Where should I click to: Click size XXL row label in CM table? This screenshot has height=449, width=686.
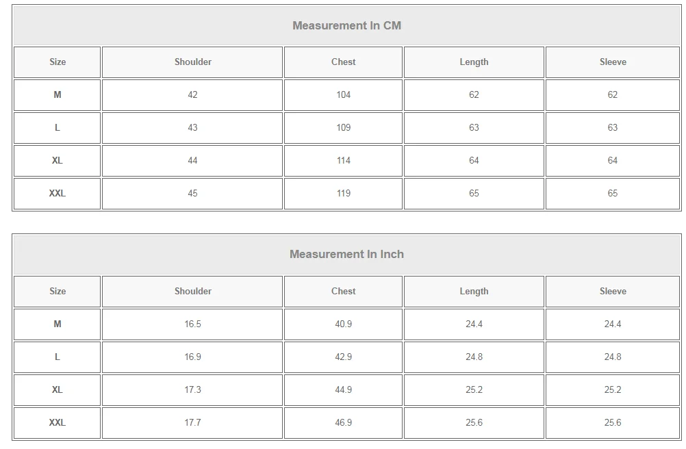click(58, 193)
